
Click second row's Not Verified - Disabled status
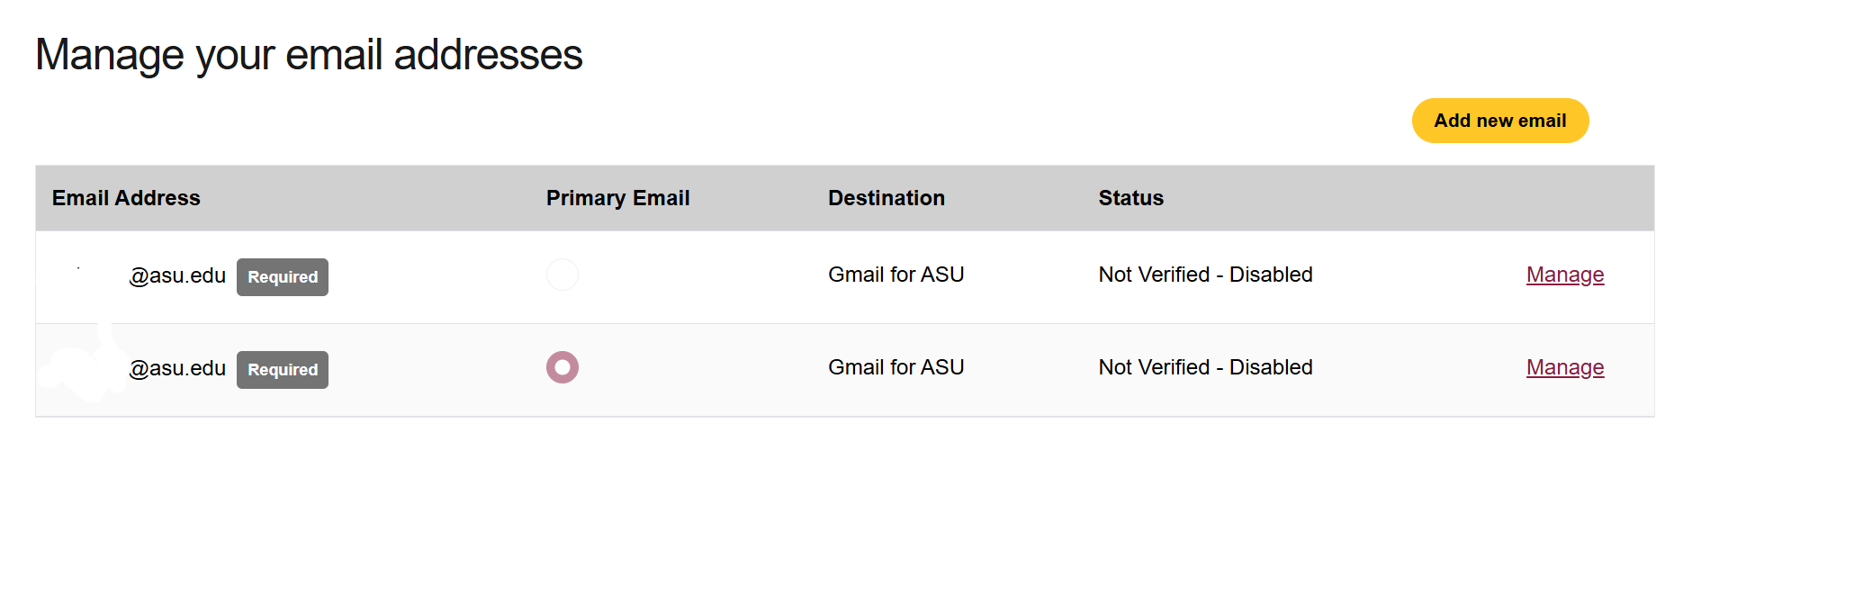point(1205,367)
